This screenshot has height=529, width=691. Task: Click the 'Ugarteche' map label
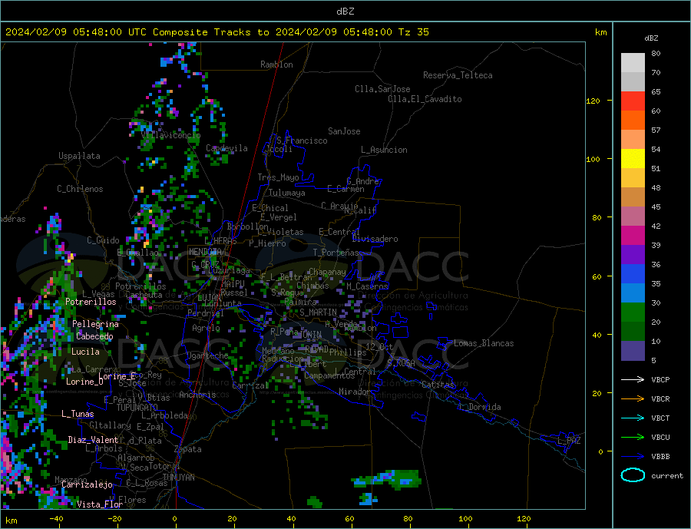pyautogui.click(x=208, y=355)
